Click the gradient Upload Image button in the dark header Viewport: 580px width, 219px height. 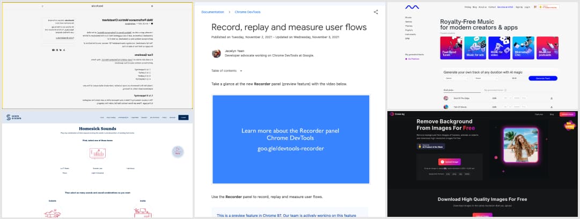568,114
